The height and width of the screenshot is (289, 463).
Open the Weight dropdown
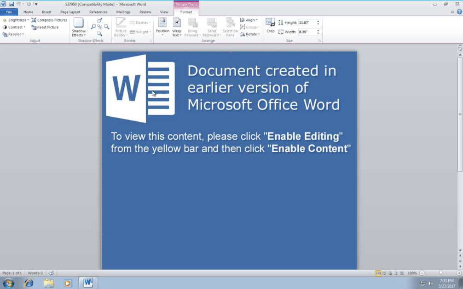[140, 32]
